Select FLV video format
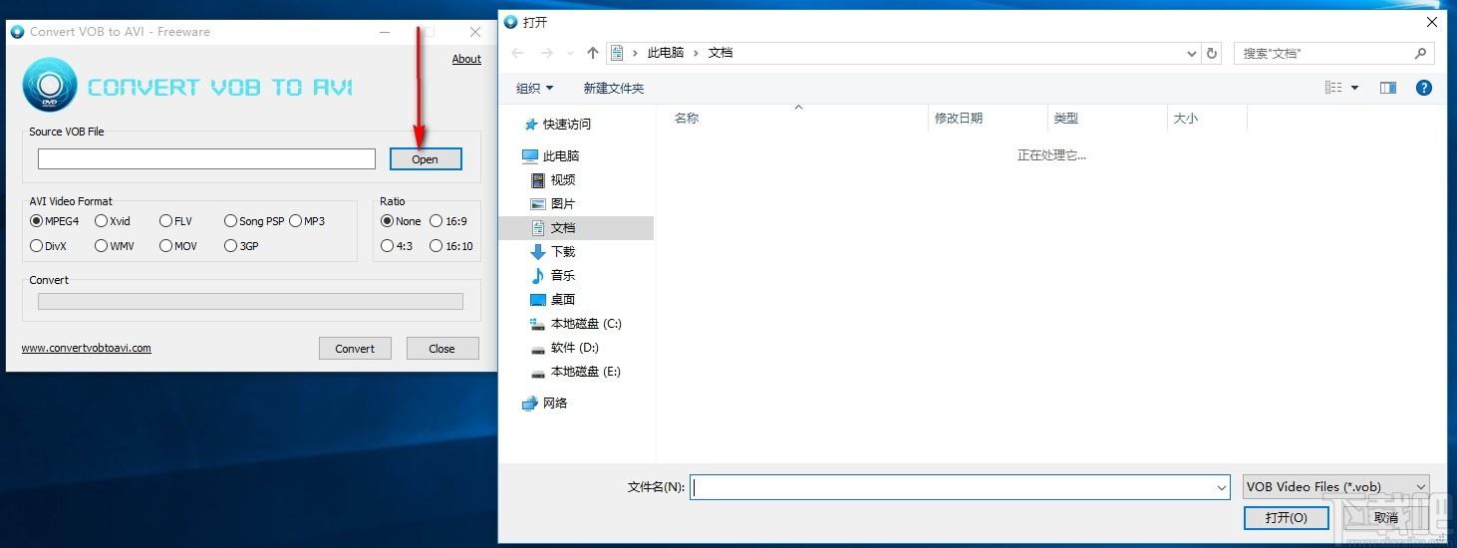 pos(175,221)
